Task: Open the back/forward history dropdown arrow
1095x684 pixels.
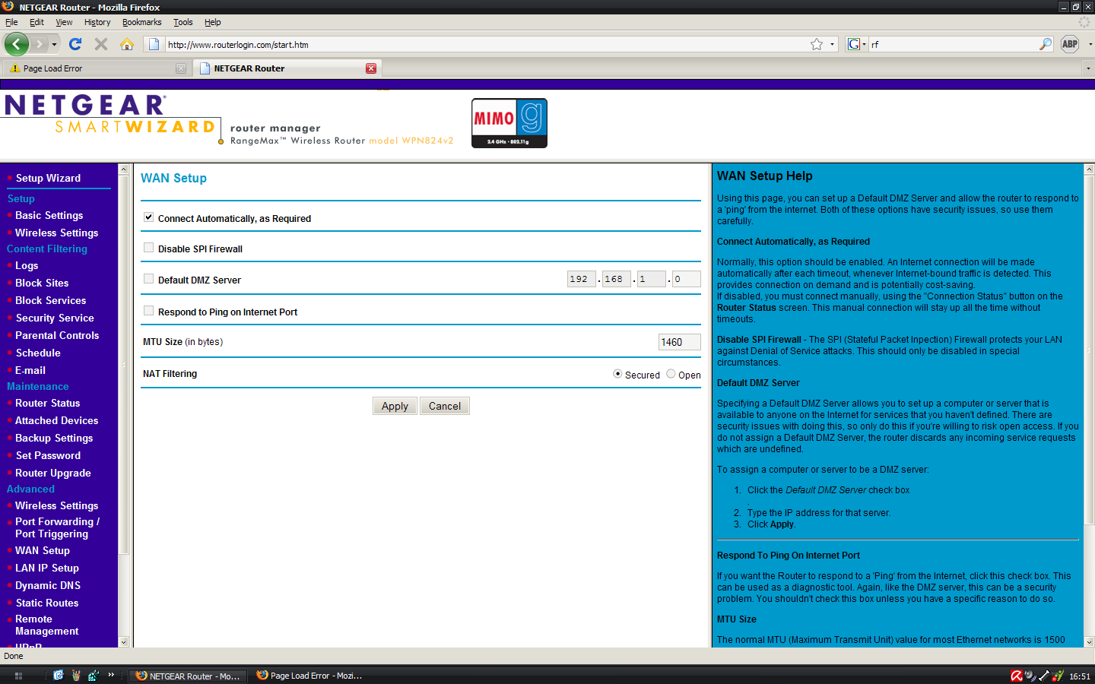Action: pos(55,44)
